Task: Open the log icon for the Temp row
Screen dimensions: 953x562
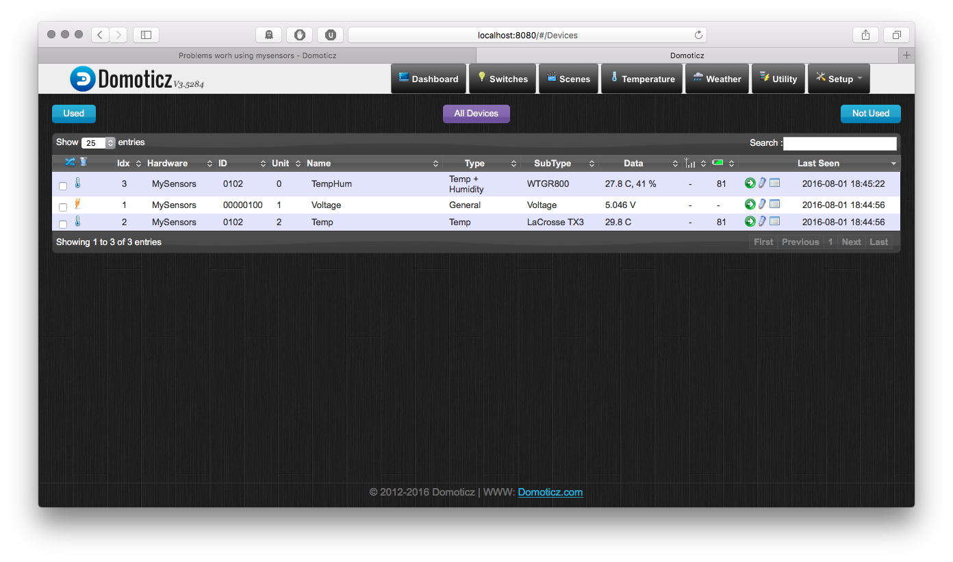Action: [774, 221]
